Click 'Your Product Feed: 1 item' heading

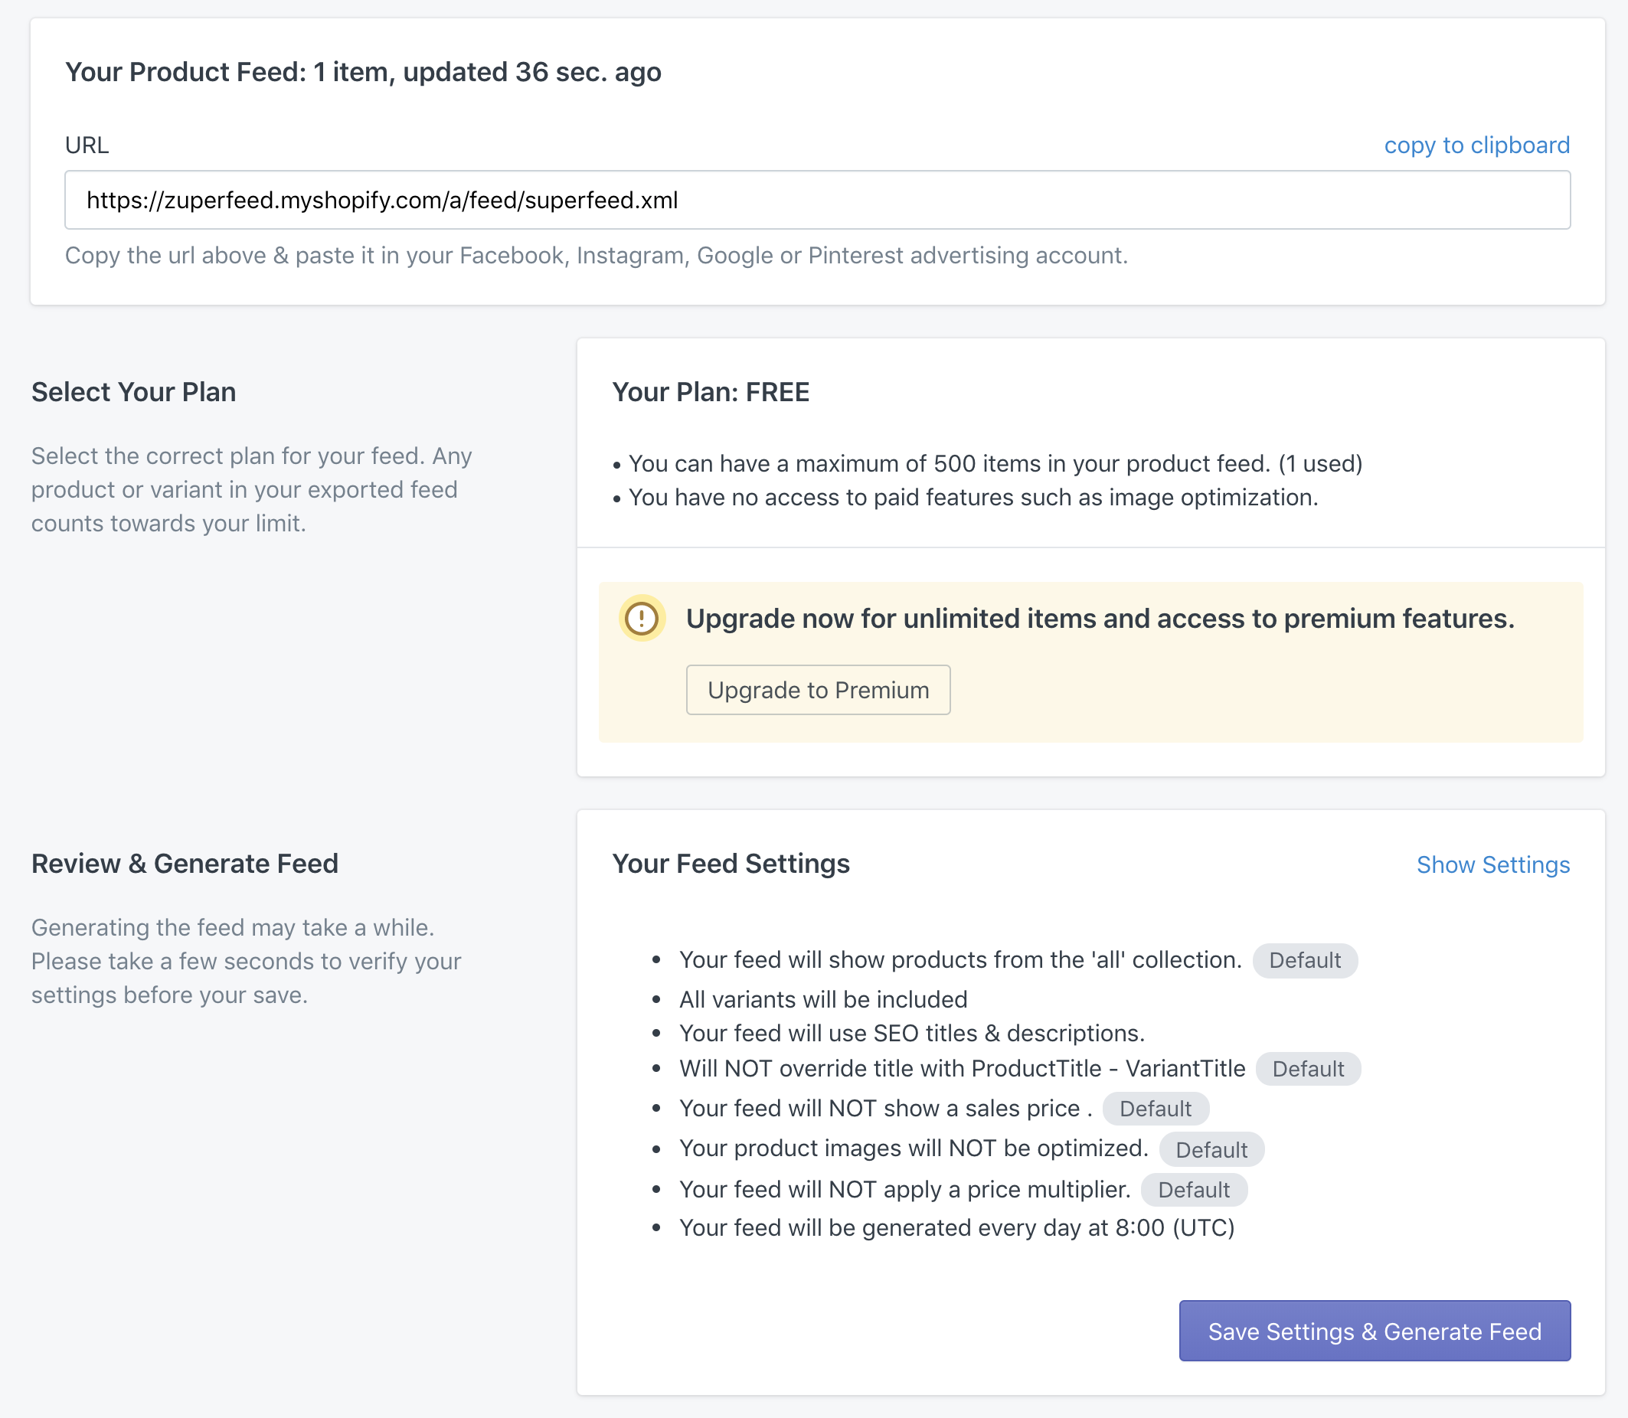click(x=363, y=72)
